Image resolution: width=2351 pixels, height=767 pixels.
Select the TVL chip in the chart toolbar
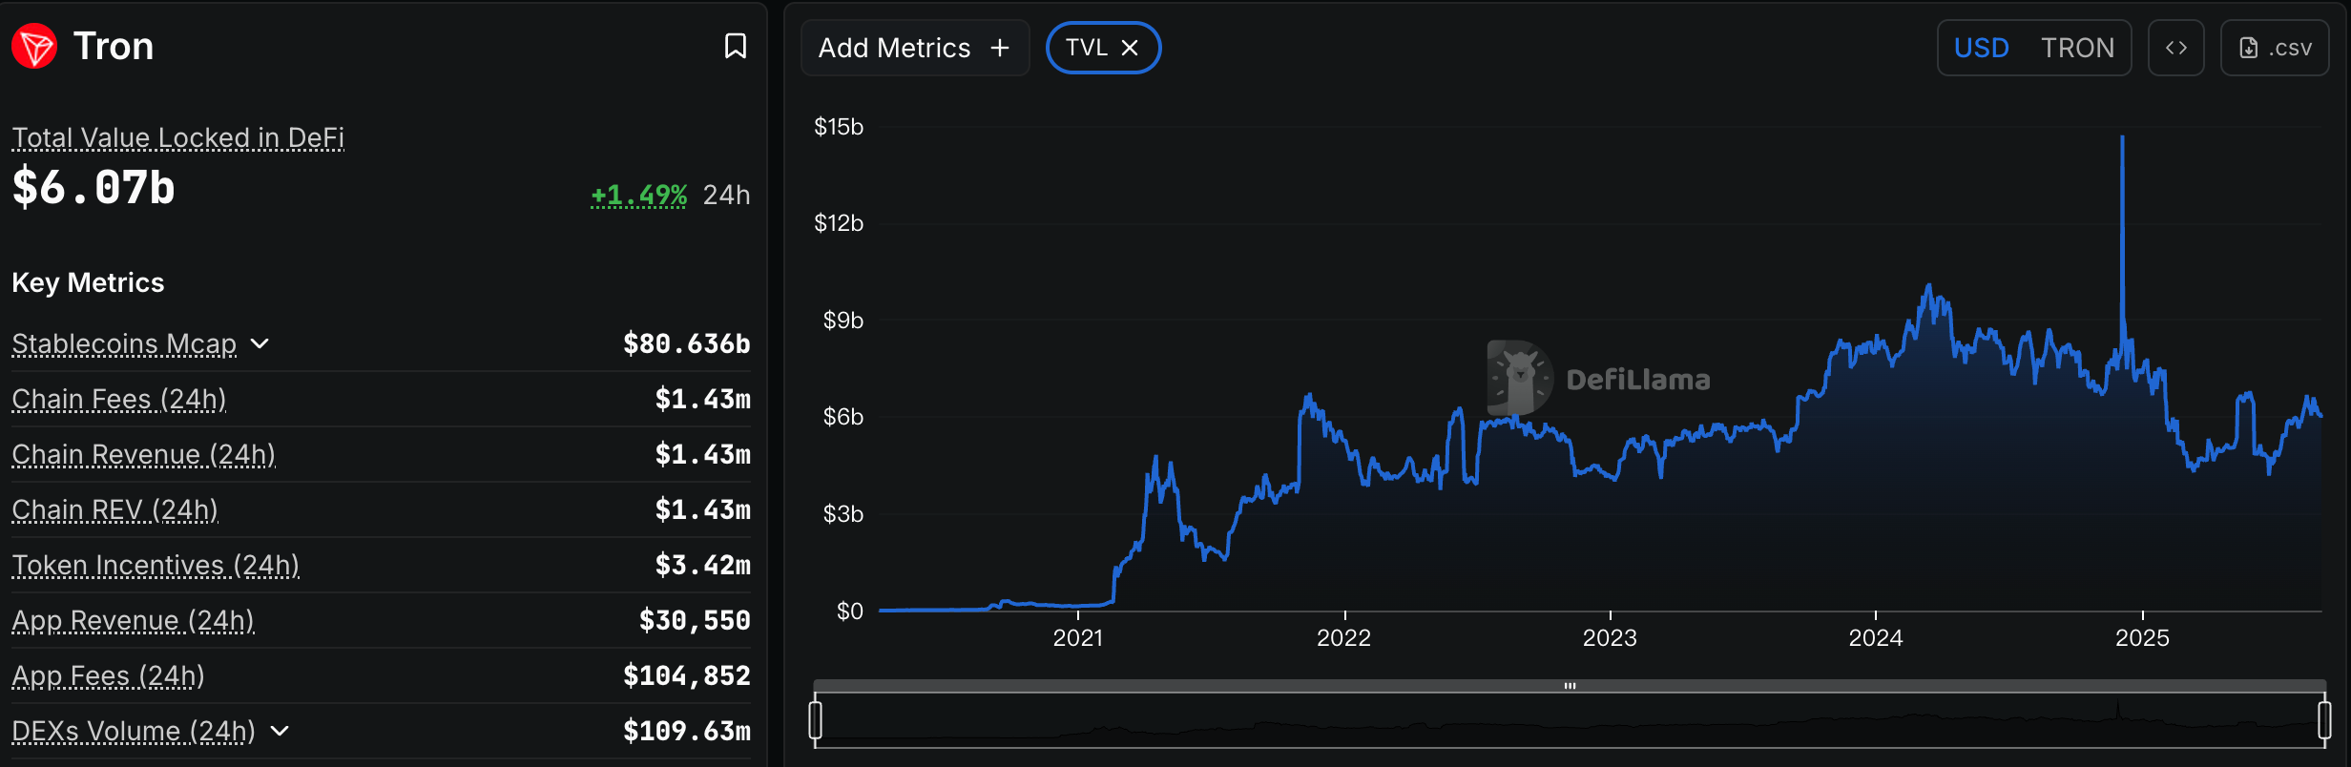[1090, 47]
